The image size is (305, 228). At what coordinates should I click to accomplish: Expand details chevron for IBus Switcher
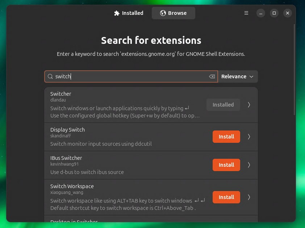pyautogui.click(x=249, y=165)
